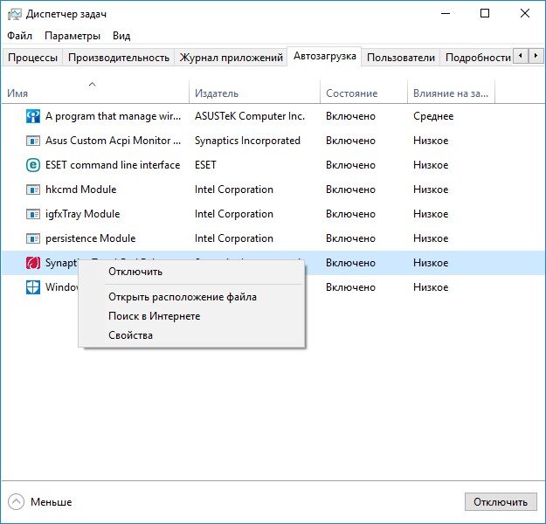Choose Открыть расположение файла in context menu
The height and width of the screenshot is (524, 546).
click(191, 297)
